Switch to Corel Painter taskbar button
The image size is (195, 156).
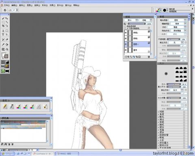(x=43, y=154)
